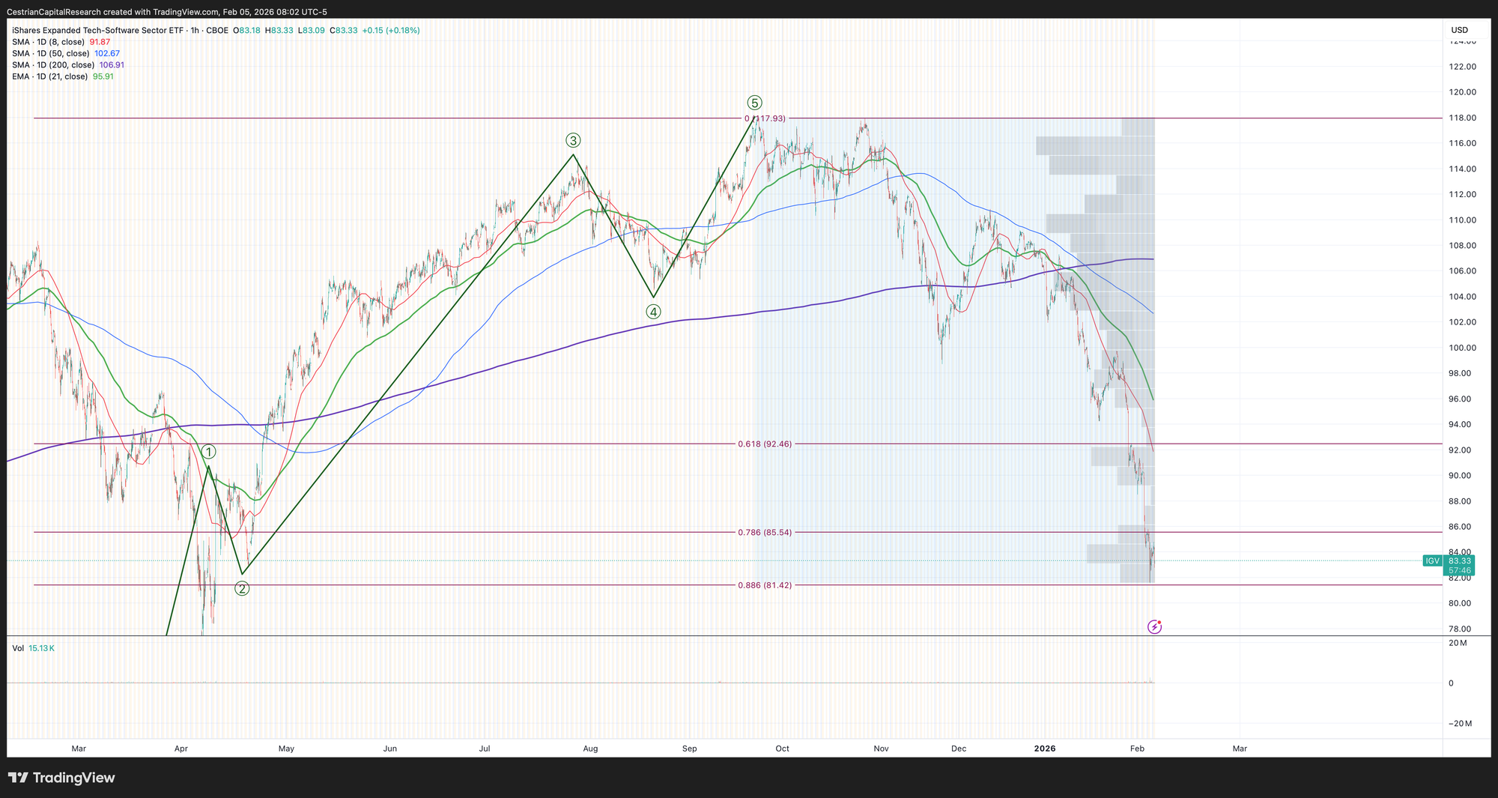1498x798 pixels.
Task: Click the 57:46 bar countdown timer
Action: [x=1460, y=570]
